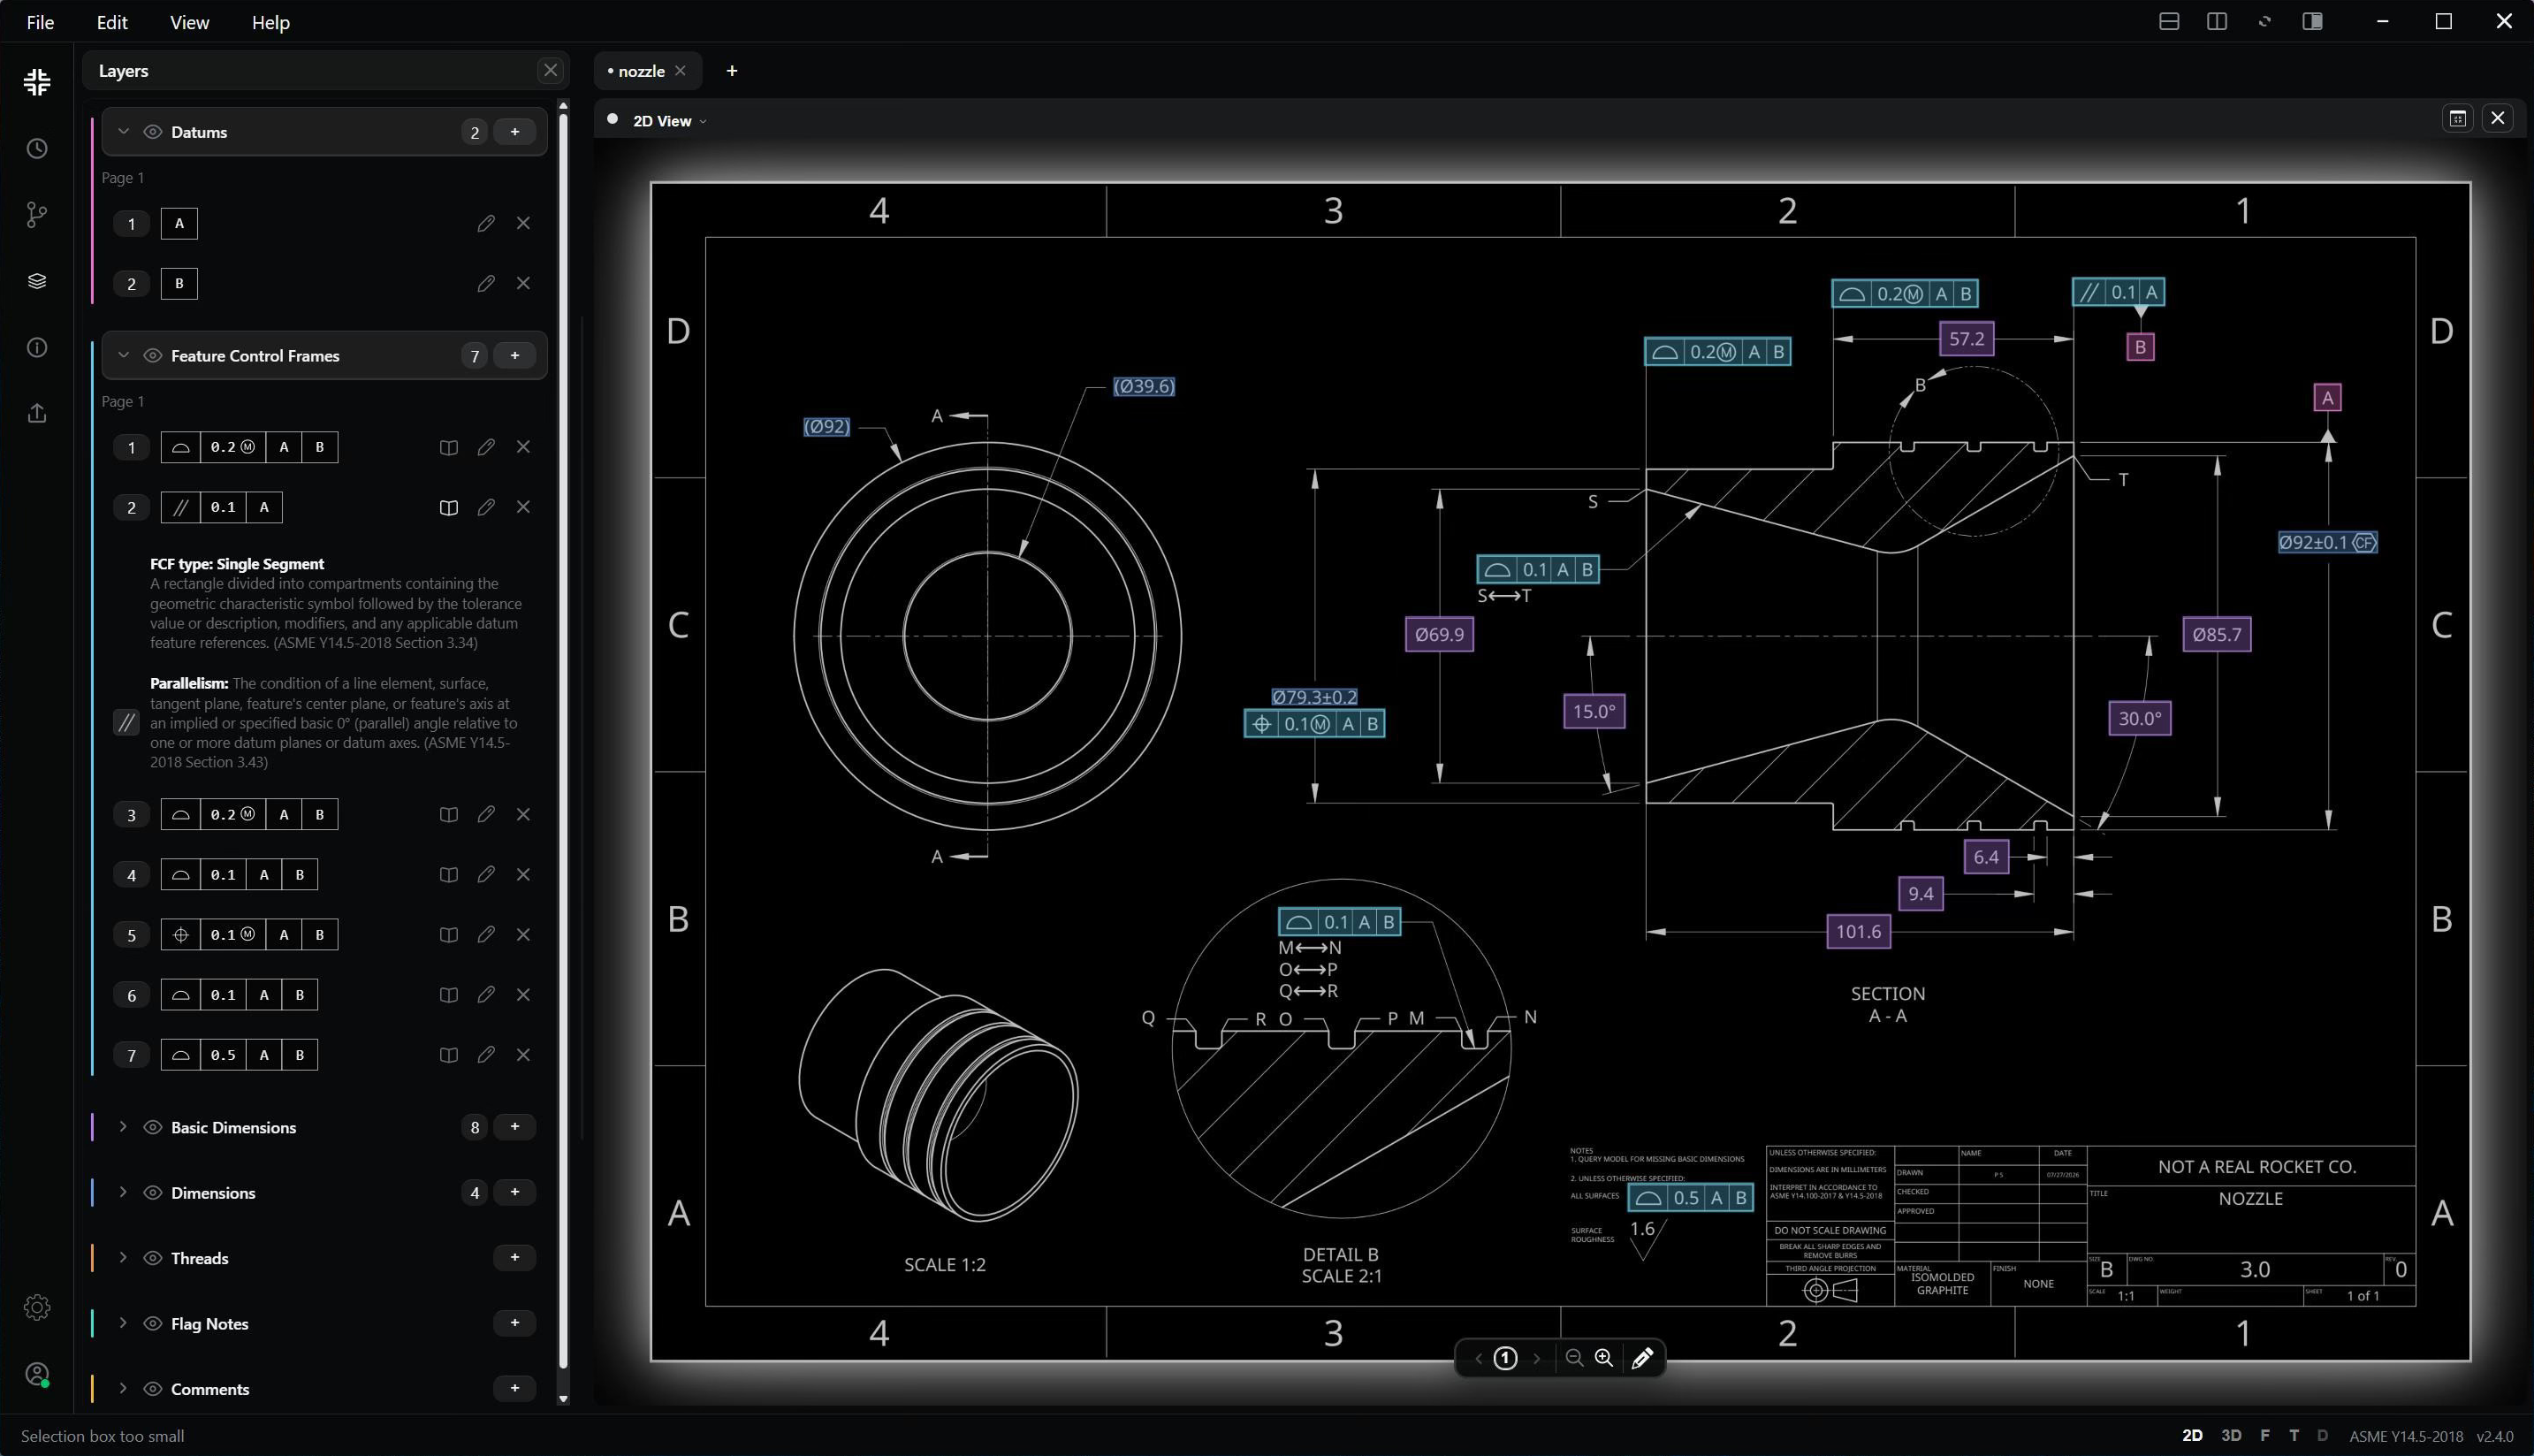
Task: Collapse the Datums group
Action: tap(123, 132)
